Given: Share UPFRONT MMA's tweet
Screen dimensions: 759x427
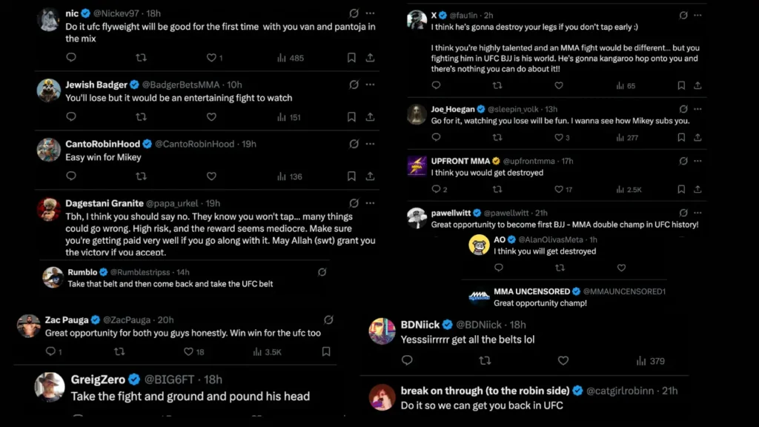Looking at the screenshot, I should tap(699, 190).
